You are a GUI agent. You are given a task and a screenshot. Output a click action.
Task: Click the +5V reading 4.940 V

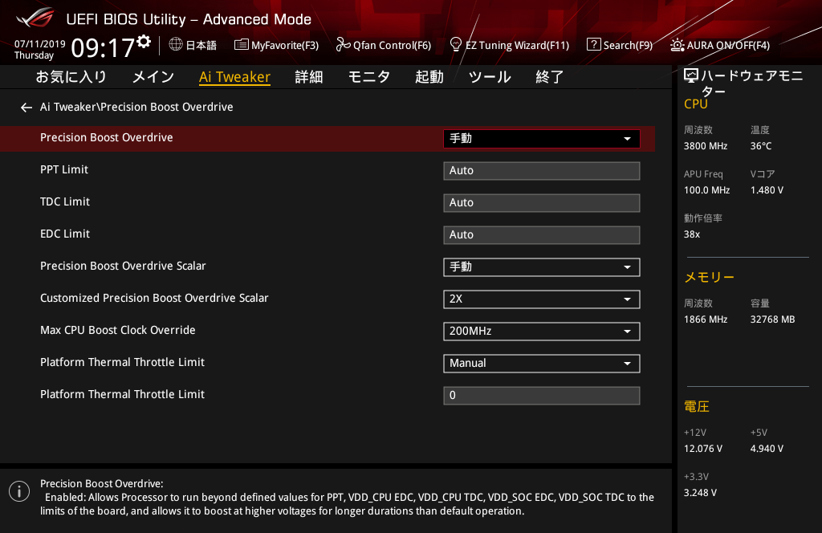click(x=767, y=449)
